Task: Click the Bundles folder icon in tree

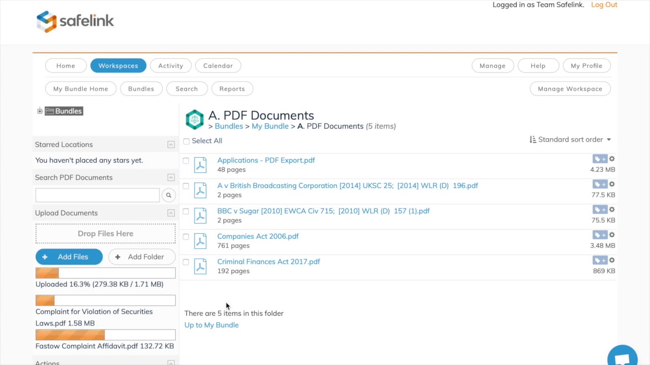Action: (50, 111)
